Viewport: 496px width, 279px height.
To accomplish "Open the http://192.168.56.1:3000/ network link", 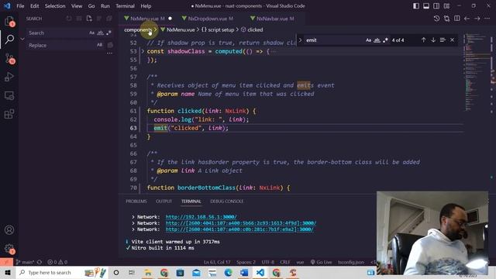I will pos(201,217).
